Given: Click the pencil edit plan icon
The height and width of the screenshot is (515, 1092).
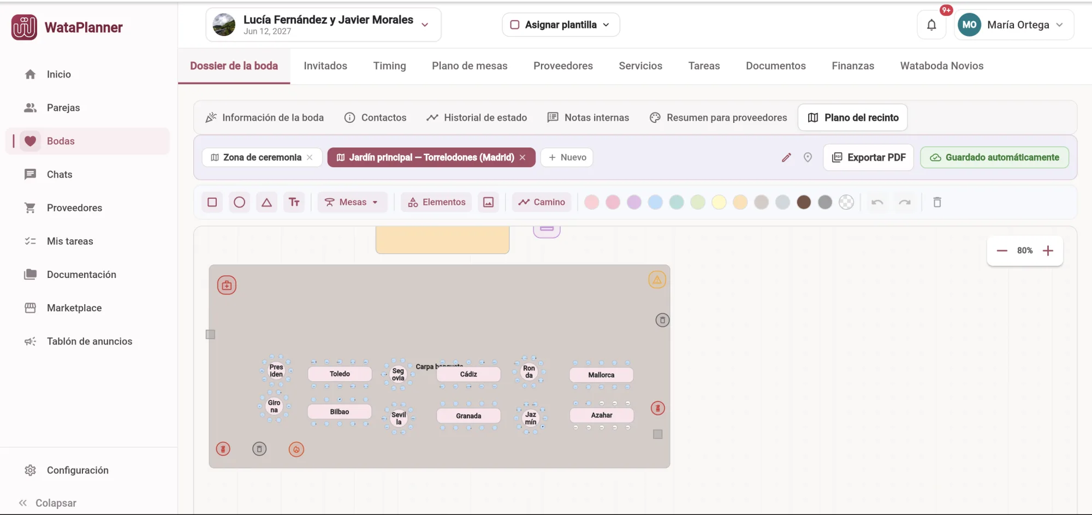Looking at the screenshot, I should pyautogui.click(x=786, y=157).
